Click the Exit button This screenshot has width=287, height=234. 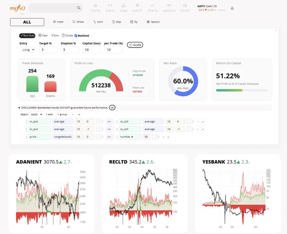tap(55, 35)
